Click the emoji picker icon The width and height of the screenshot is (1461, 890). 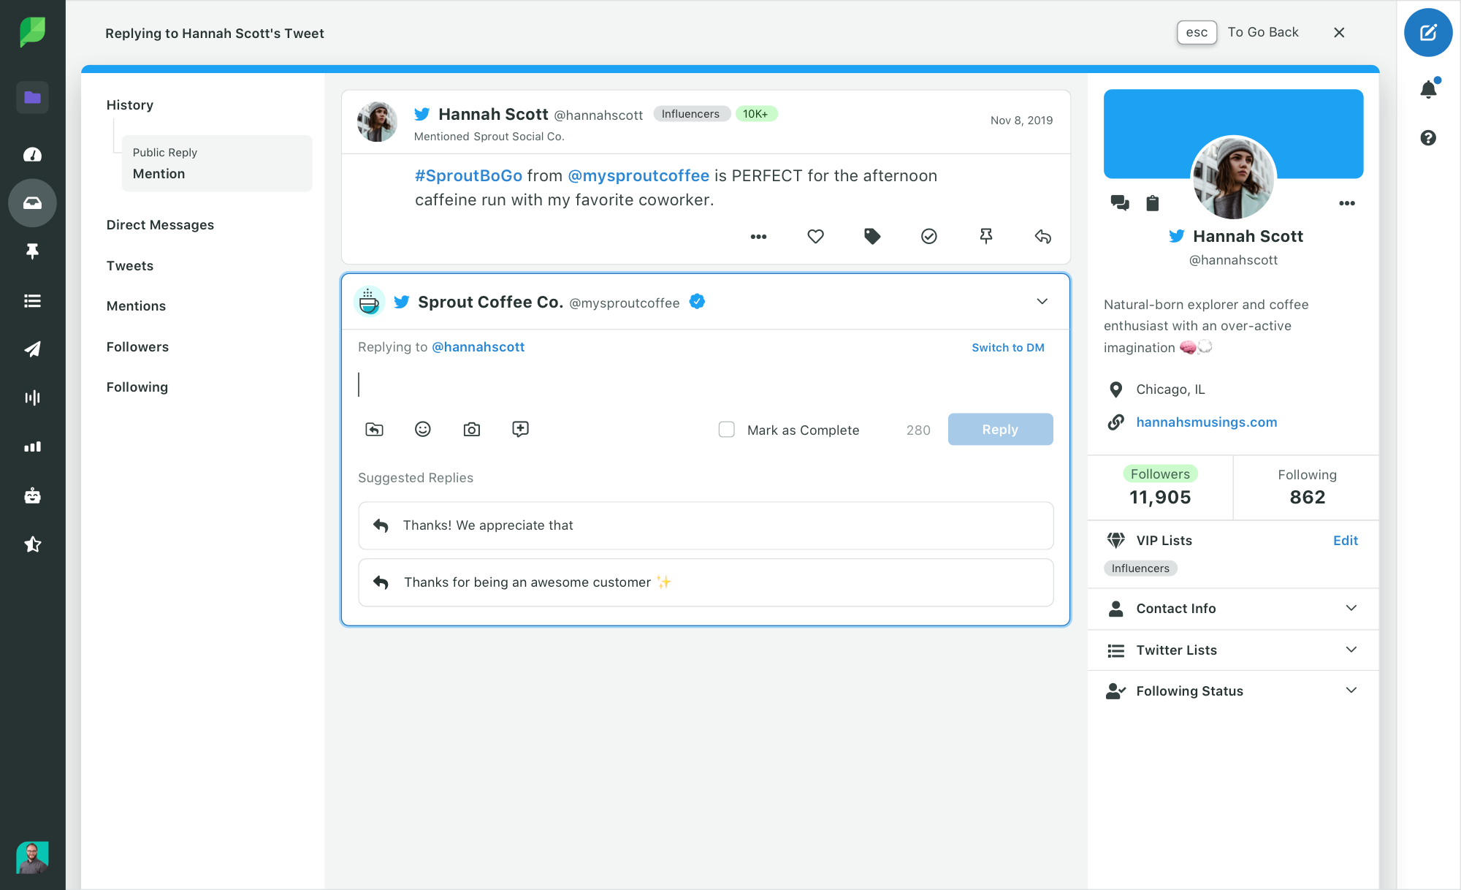(x=423, y=429)
